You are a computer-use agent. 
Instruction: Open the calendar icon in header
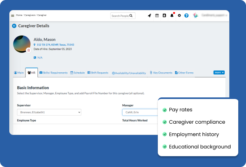tap(157, 15)
